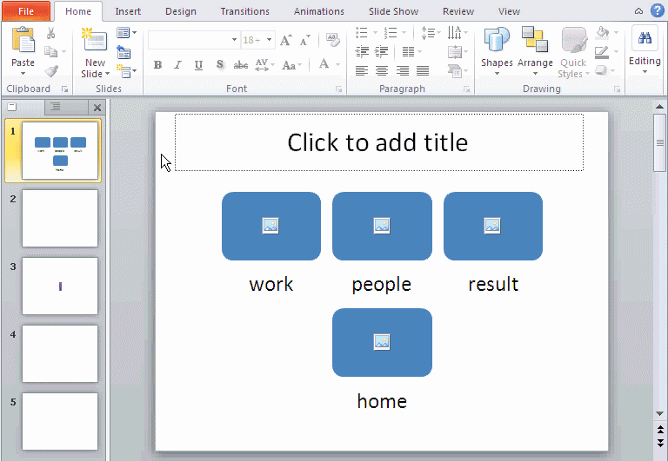Click the Reset slide icon
This screenshot has width=668, height=461.
124,52
